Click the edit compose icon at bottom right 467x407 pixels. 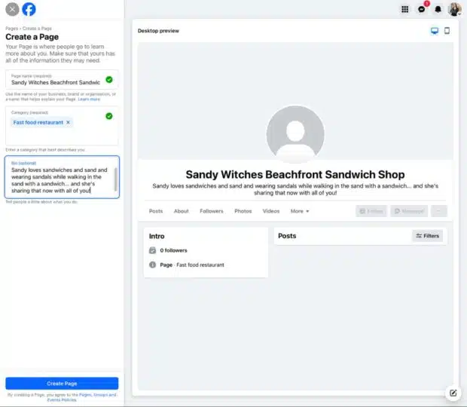[453, 393]
